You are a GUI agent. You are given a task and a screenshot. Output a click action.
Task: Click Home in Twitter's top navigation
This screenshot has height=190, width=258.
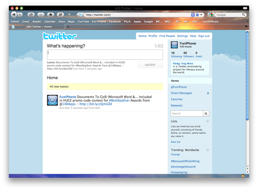142,36
